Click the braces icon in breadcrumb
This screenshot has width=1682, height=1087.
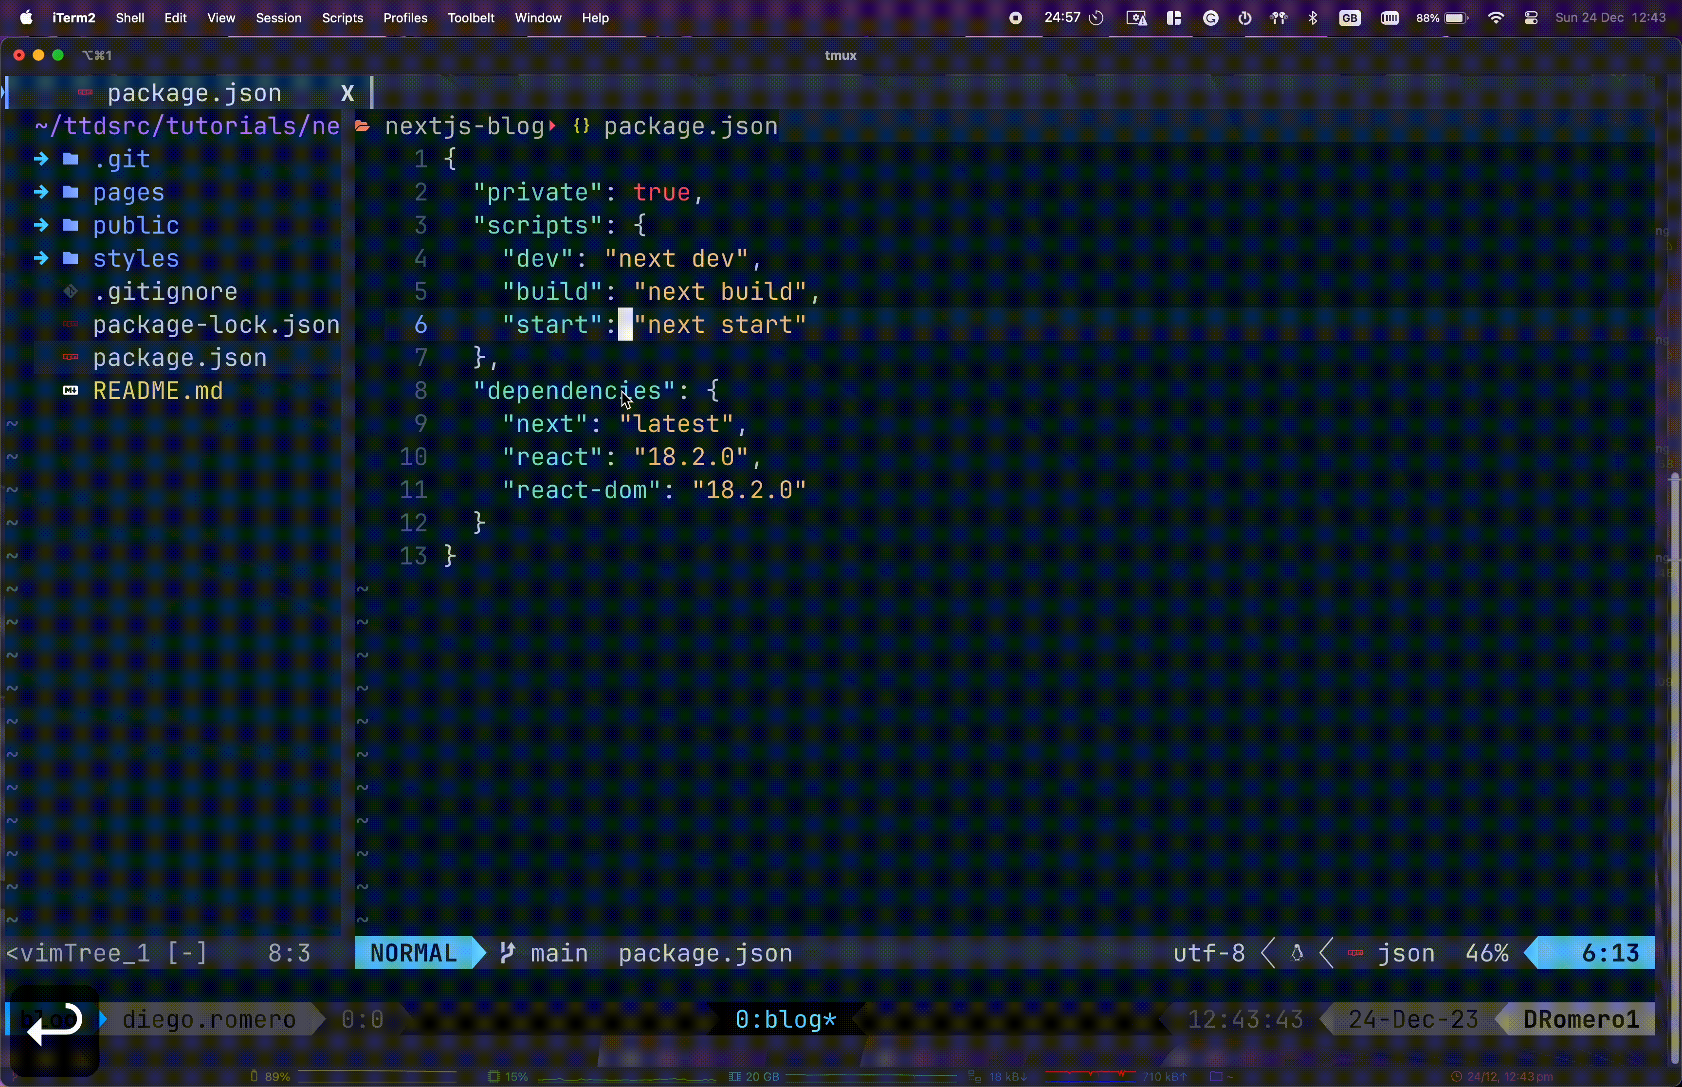[582, 127]
